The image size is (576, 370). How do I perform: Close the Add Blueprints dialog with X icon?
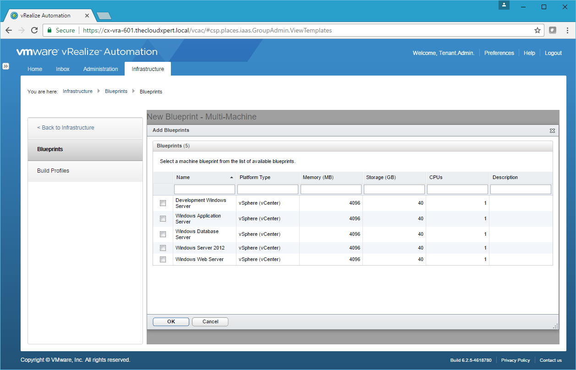[x=552, y=131]
